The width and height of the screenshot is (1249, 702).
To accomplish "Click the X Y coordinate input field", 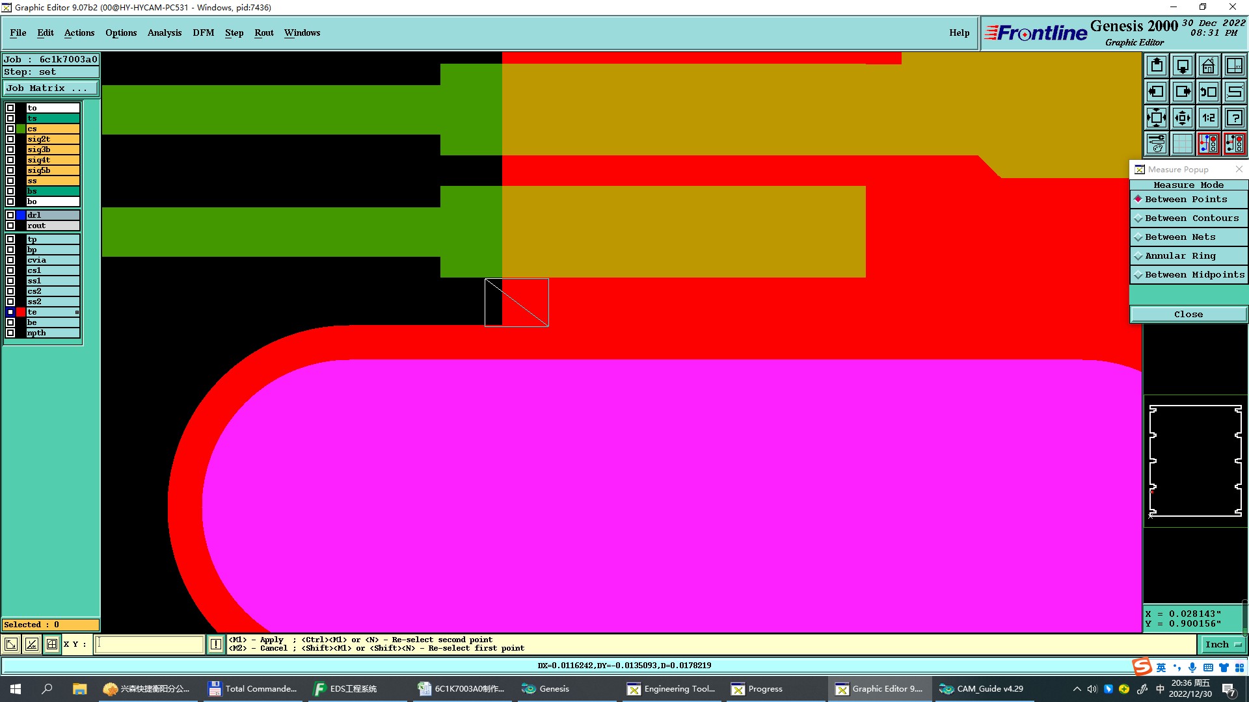I will (x=150, y=644).
